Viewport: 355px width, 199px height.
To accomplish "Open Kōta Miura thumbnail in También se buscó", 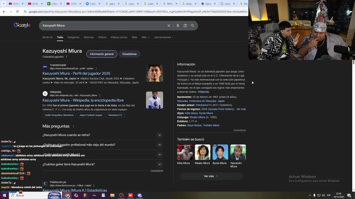I will click(185, 152).
